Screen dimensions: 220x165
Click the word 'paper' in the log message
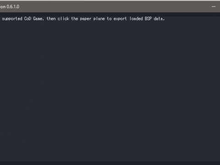point(86,19)
